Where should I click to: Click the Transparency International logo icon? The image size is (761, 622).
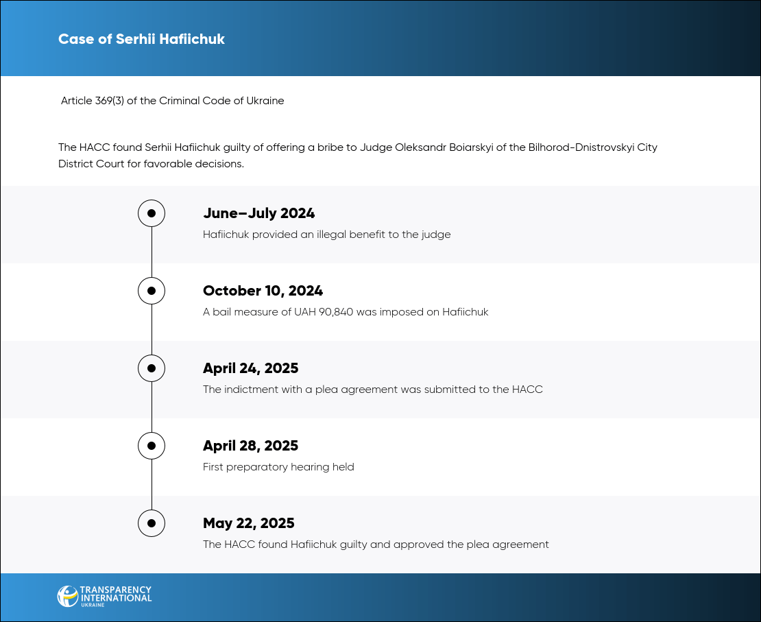coord(68,596)
